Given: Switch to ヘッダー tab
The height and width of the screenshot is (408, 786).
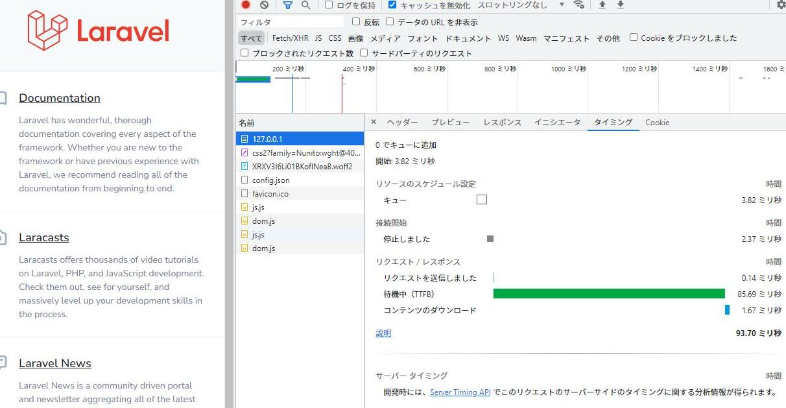Looking at the screenshot, I should pyautogui.click(x=402, y=122).
